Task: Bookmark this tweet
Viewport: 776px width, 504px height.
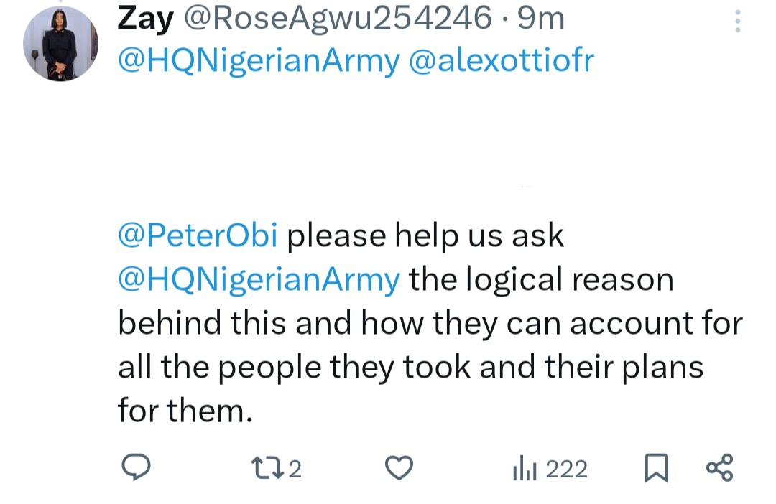Action: tap(655, 468)
